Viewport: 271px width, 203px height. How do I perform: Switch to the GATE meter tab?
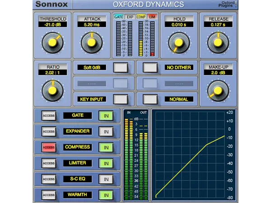point(119,17)
